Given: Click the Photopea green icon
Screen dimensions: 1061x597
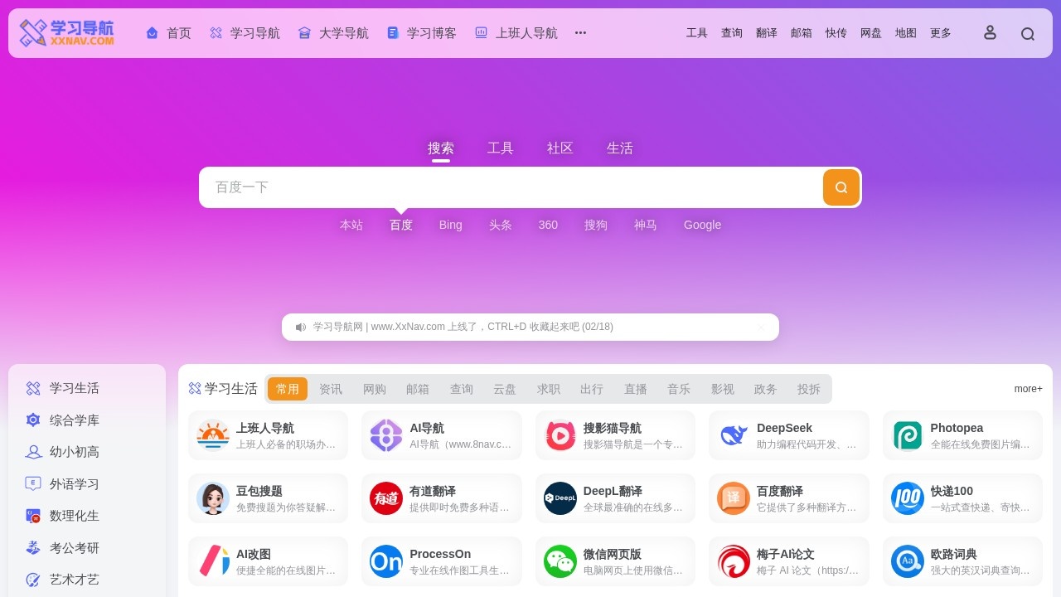Looking at the screenshot, I should 907,434.
